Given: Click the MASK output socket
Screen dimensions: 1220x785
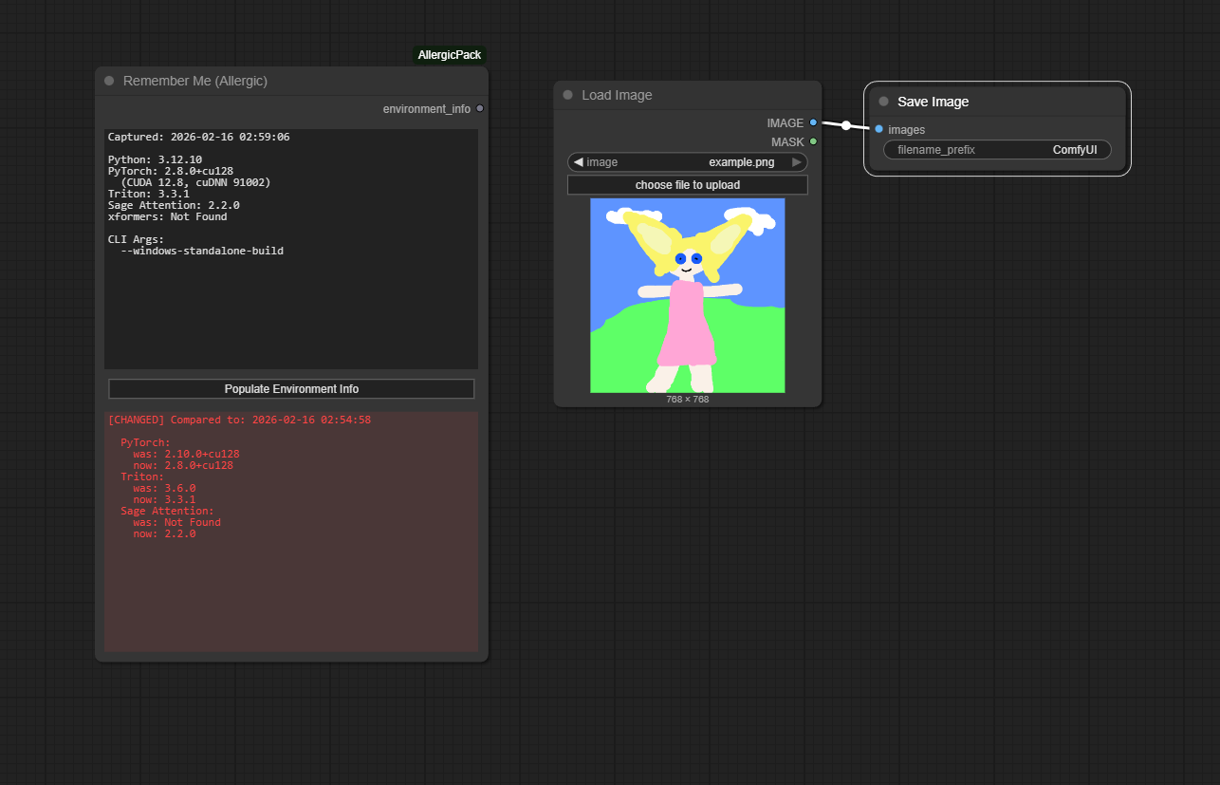Looking at the screenshot, I should pos(813,141).
